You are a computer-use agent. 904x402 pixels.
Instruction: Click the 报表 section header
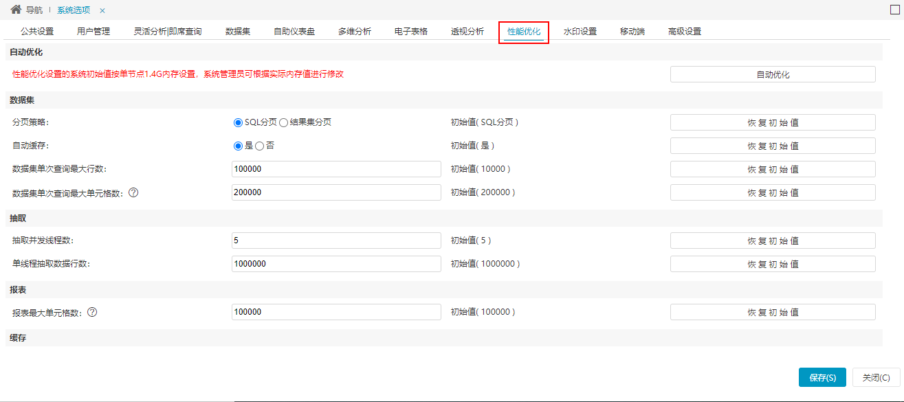(443, 289)
